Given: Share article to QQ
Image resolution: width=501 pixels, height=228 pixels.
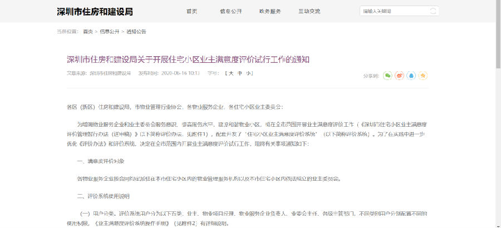Looking at the screenshot, I should (x=411, y=75).
